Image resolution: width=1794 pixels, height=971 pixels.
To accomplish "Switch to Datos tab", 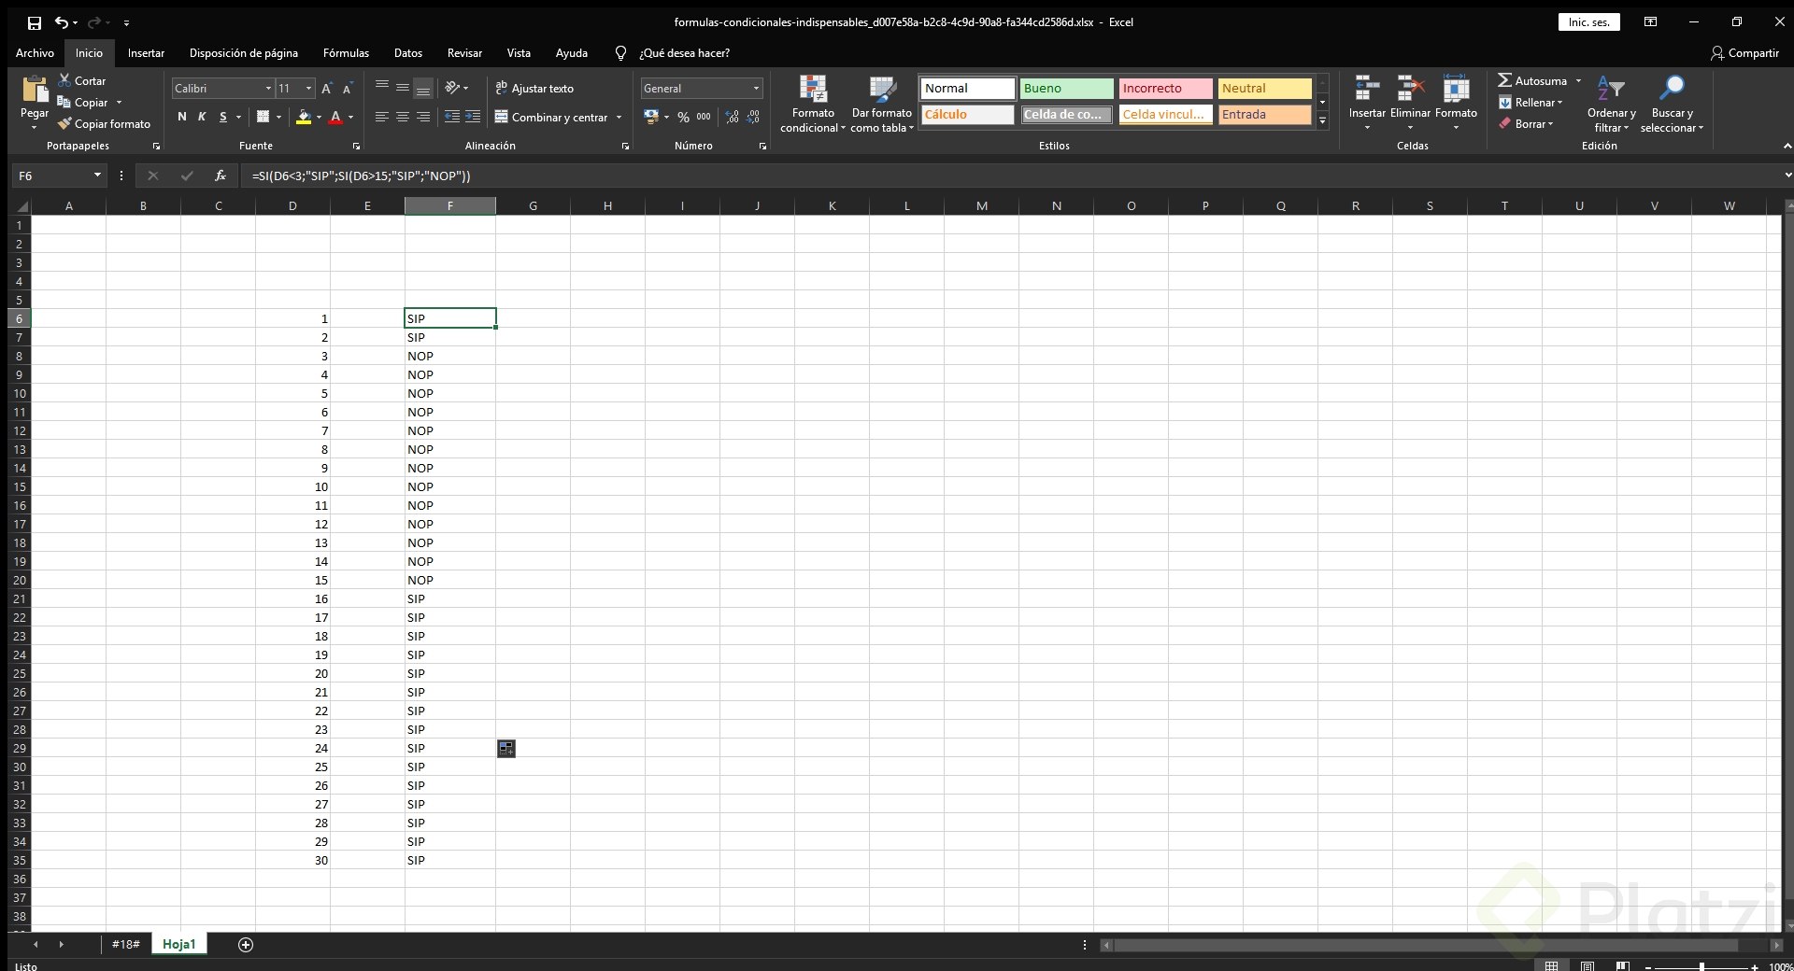I will (408, 53).
